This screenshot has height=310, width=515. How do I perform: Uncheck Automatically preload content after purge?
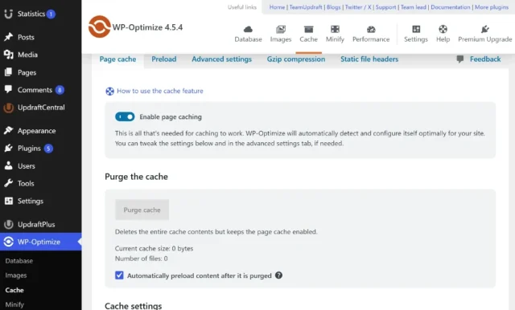coord(119,275)
